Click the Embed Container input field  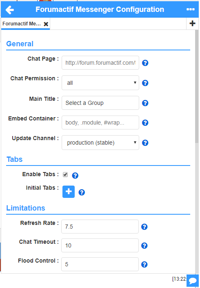pyautogui.click(x=100, y=122)
